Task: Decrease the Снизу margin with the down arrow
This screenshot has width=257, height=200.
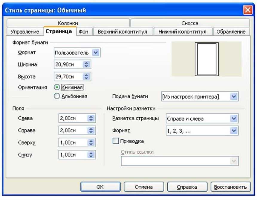Action: point(91,156)
